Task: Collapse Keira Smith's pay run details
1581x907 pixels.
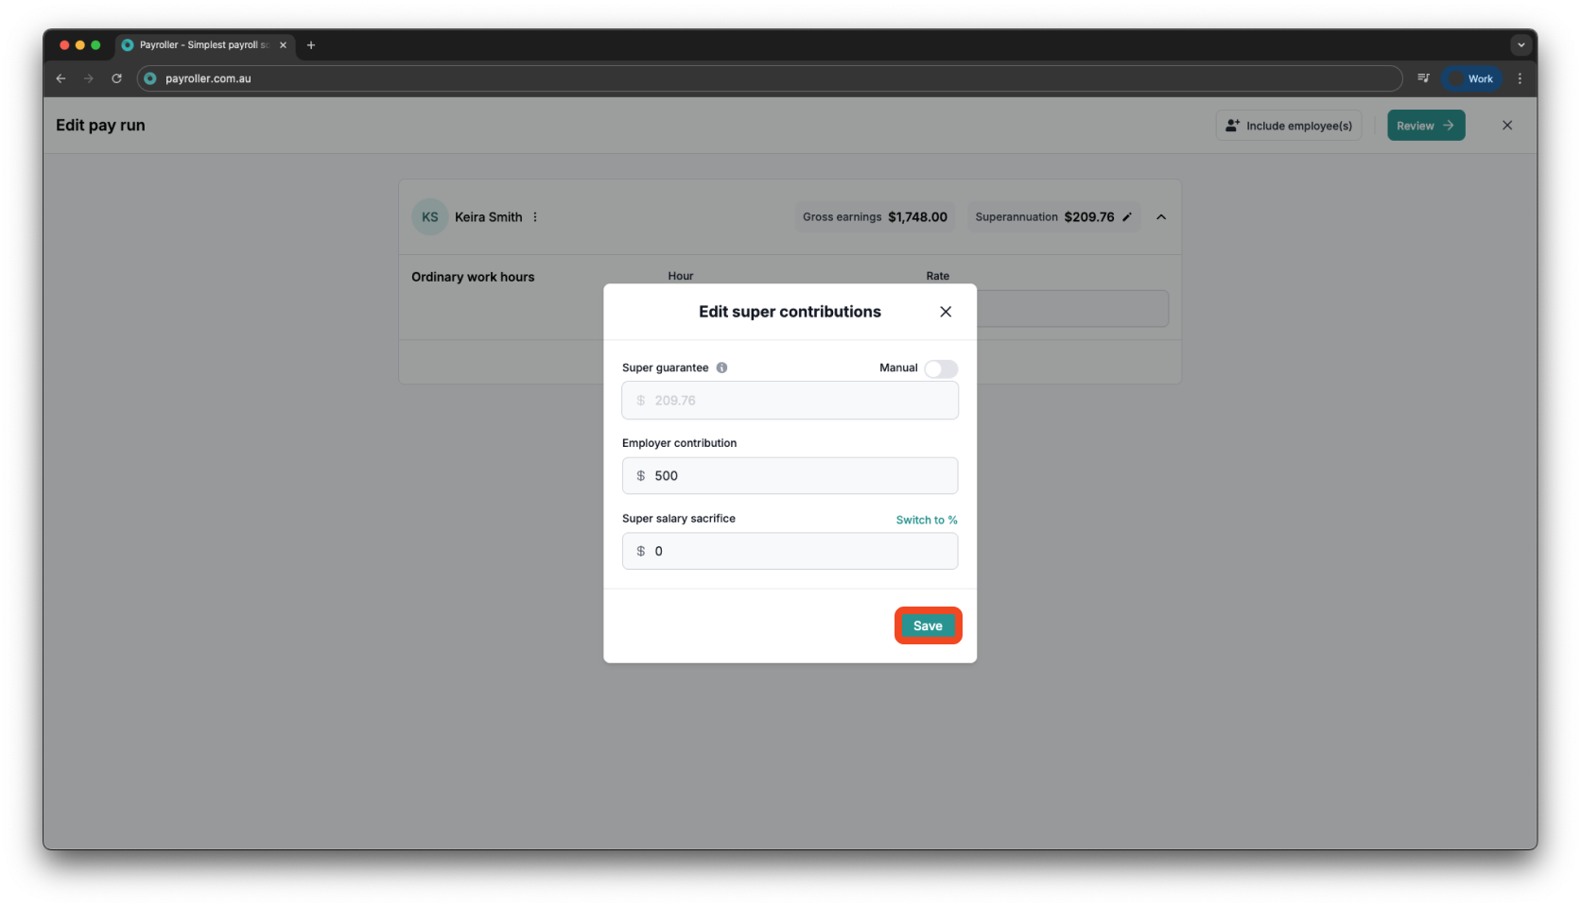Action: coord(1161,216)
